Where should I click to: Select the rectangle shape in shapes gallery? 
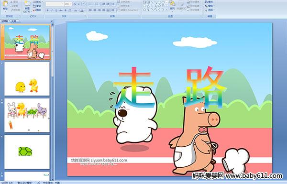pyautogui.click(x=159, y=2)
